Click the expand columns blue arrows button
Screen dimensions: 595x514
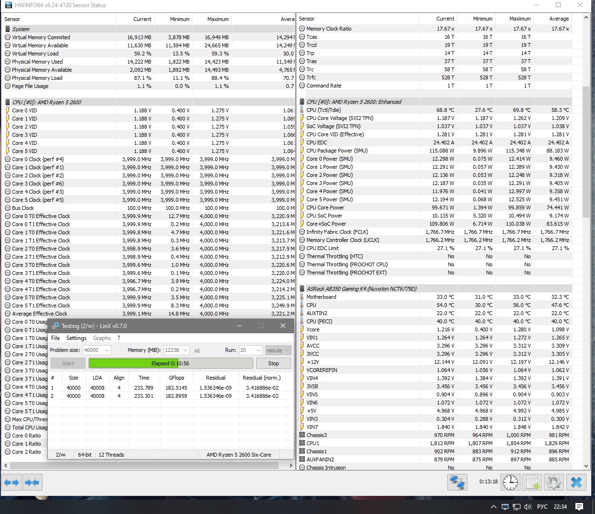(11, 482)
